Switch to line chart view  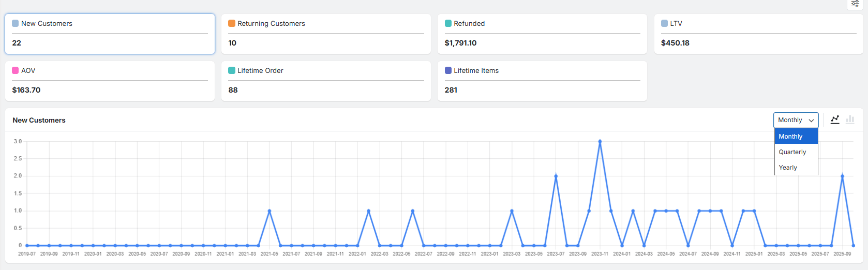(835, 119)
